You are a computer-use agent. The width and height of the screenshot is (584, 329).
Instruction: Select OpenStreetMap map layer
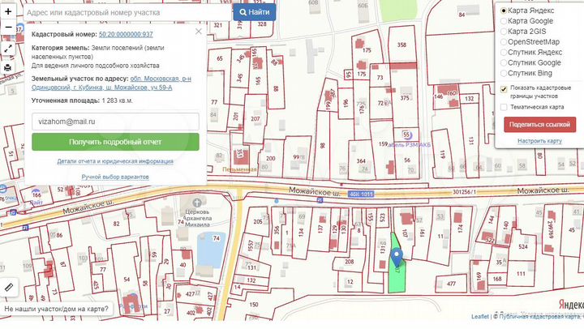[504, 42]
